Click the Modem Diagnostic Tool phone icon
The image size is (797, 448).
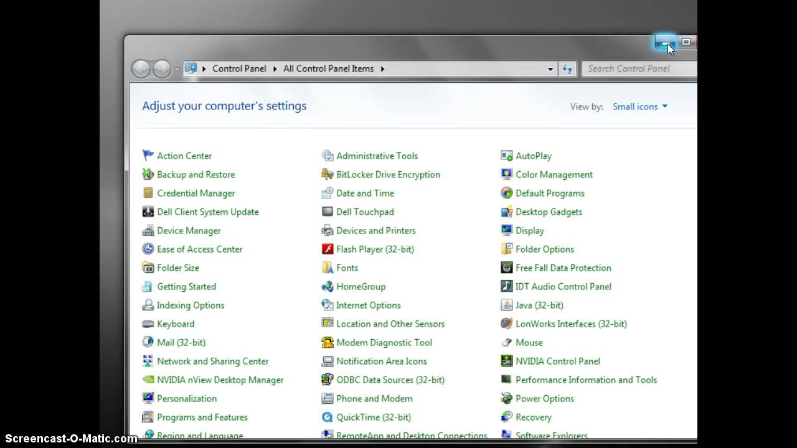(327, 342)
